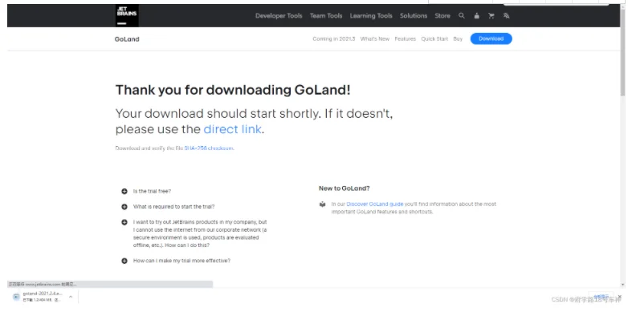The height and width of the screenshot is (324, 628).
Task: Expand 'How can I make my trial more effective?'
Action: pos(124,261)
